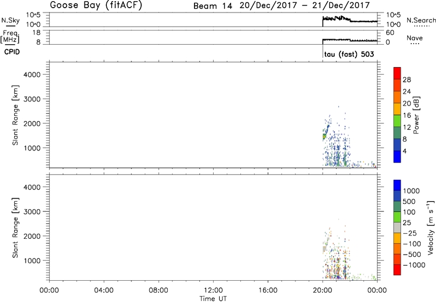Click the "20" Power colorbar value
This screenshot has height=302, width=436.
tap(407, 104)
